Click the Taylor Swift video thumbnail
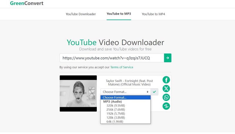The image size is (235, 134). (x=78, y=93)
